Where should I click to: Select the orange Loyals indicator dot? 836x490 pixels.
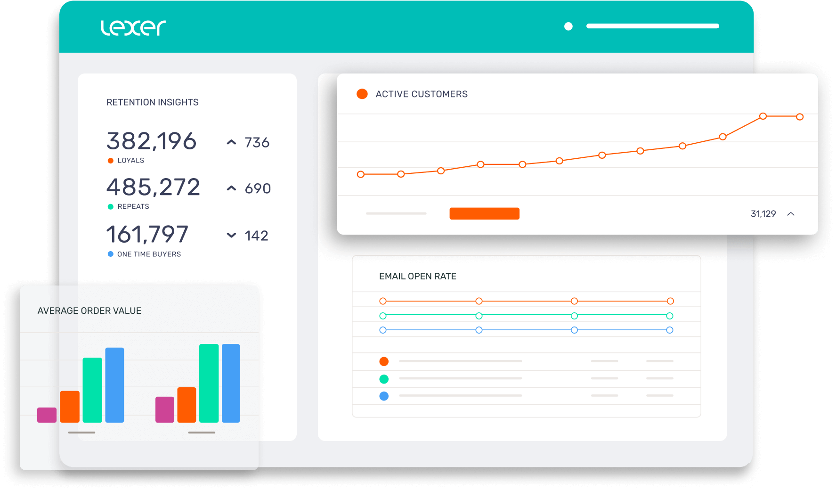tap(110, 160)
